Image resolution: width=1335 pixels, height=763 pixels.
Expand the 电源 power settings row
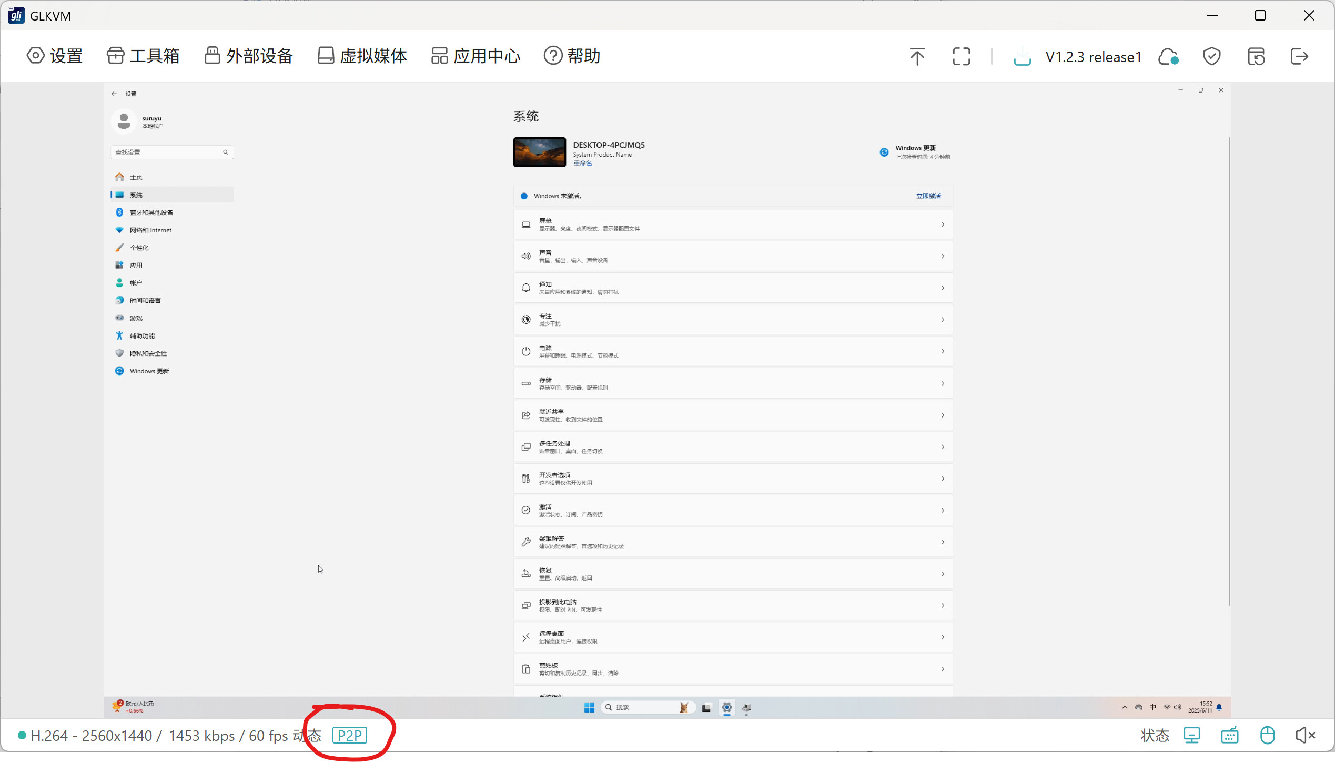733,351
